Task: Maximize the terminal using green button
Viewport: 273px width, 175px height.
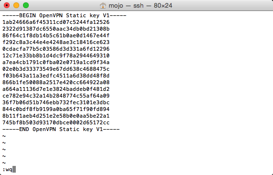Action: (26, 5)
